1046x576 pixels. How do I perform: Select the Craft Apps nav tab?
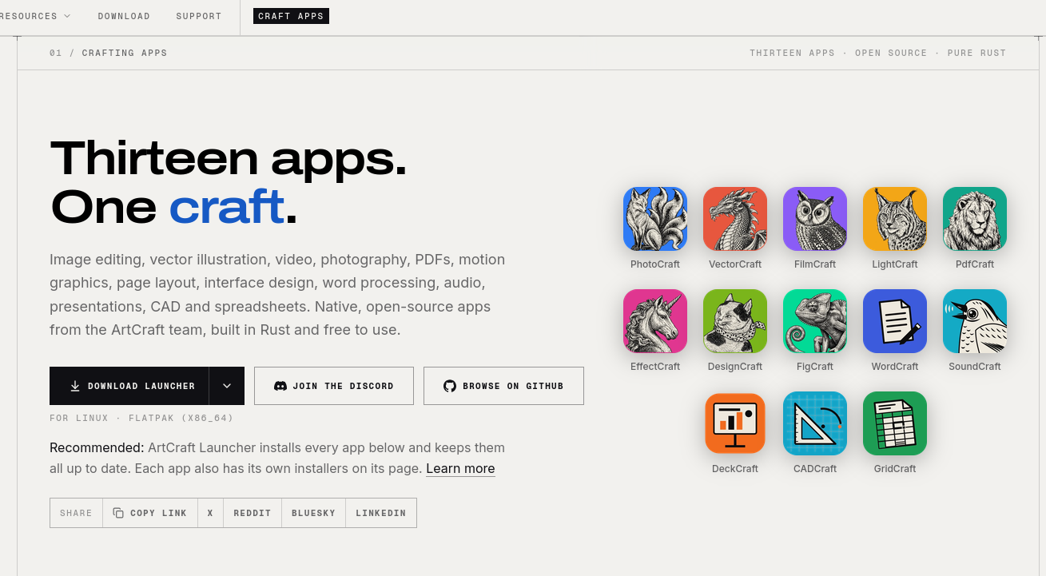point(291,16)
